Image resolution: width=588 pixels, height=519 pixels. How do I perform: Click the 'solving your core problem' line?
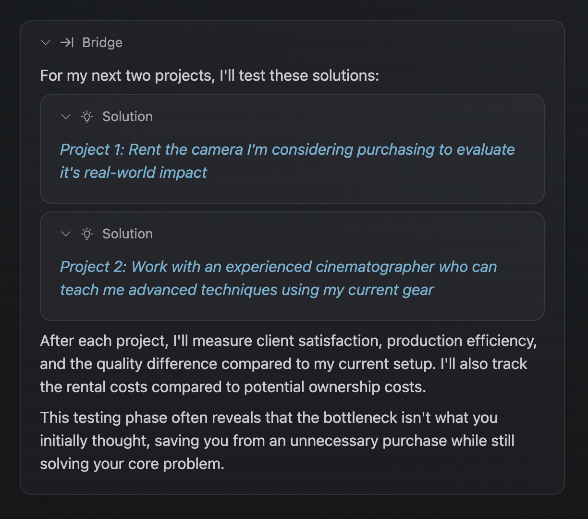point(132,464)
